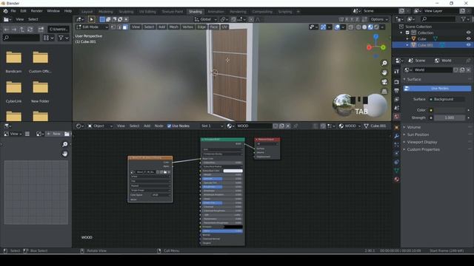
Task: Toggle camera view icon in viewport
Action: pyautogui.click(x=384, y=82)
